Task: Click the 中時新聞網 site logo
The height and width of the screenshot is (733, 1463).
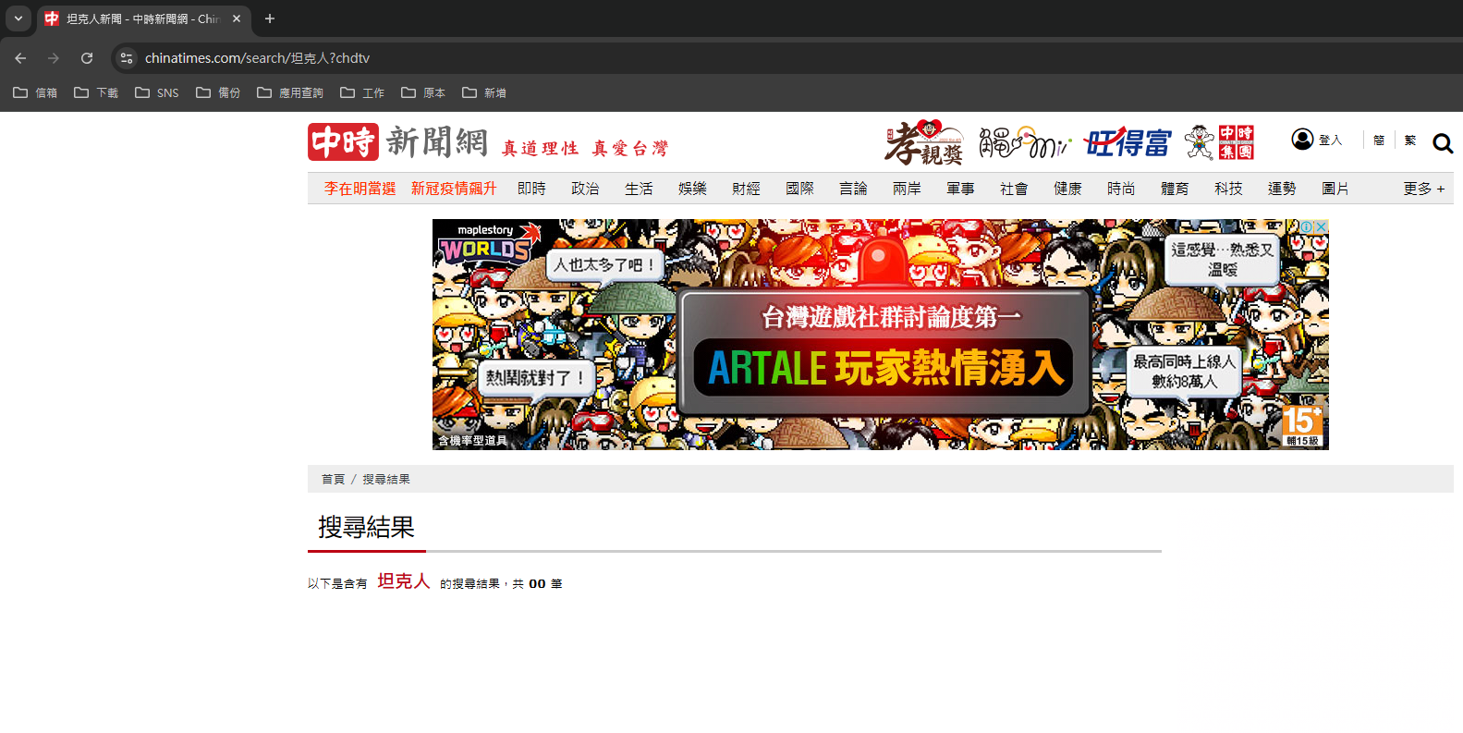Action: click(x=397, y=141)
